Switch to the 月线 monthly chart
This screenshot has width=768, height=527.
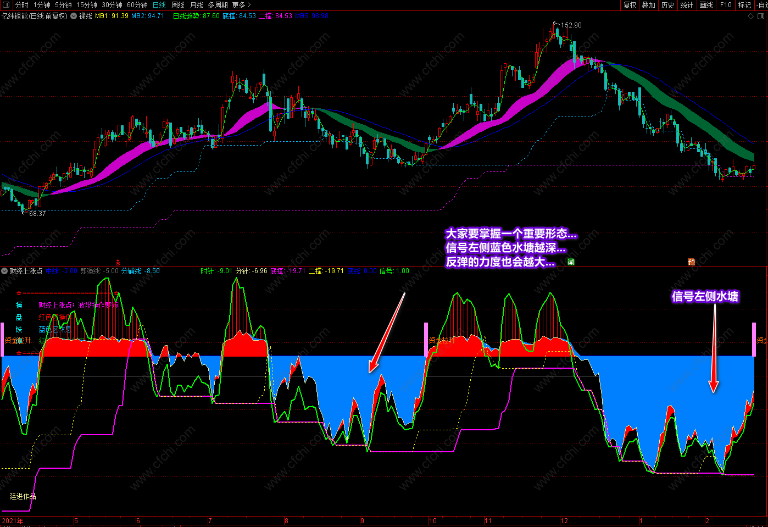(x=197, y=5)
